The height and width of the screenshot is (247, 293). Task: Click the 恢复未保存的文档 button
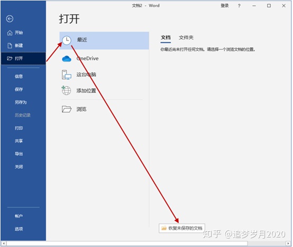182,228
